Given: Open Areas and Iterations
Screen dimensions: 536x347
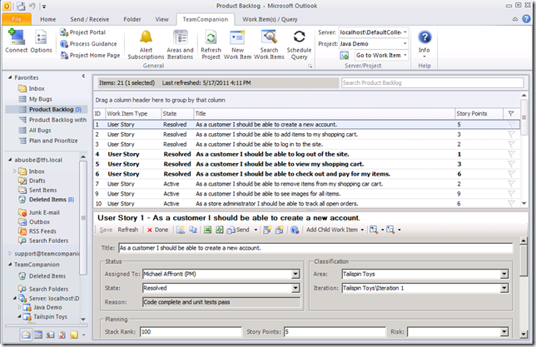Looking at the screenshot, I should [x=180, y=44].
